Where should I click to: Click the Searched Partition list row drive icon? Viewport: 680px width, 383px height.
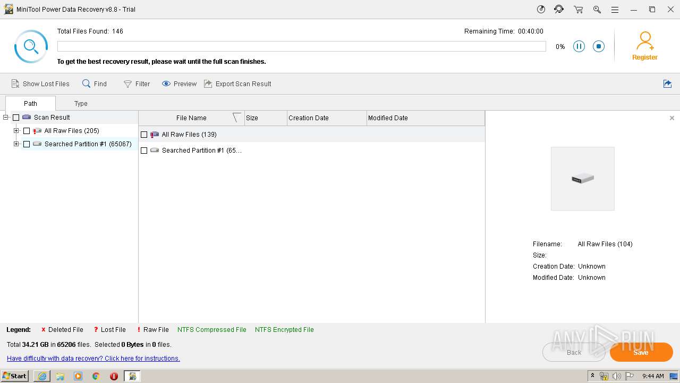pyautogui.click(x=155, y=151)
